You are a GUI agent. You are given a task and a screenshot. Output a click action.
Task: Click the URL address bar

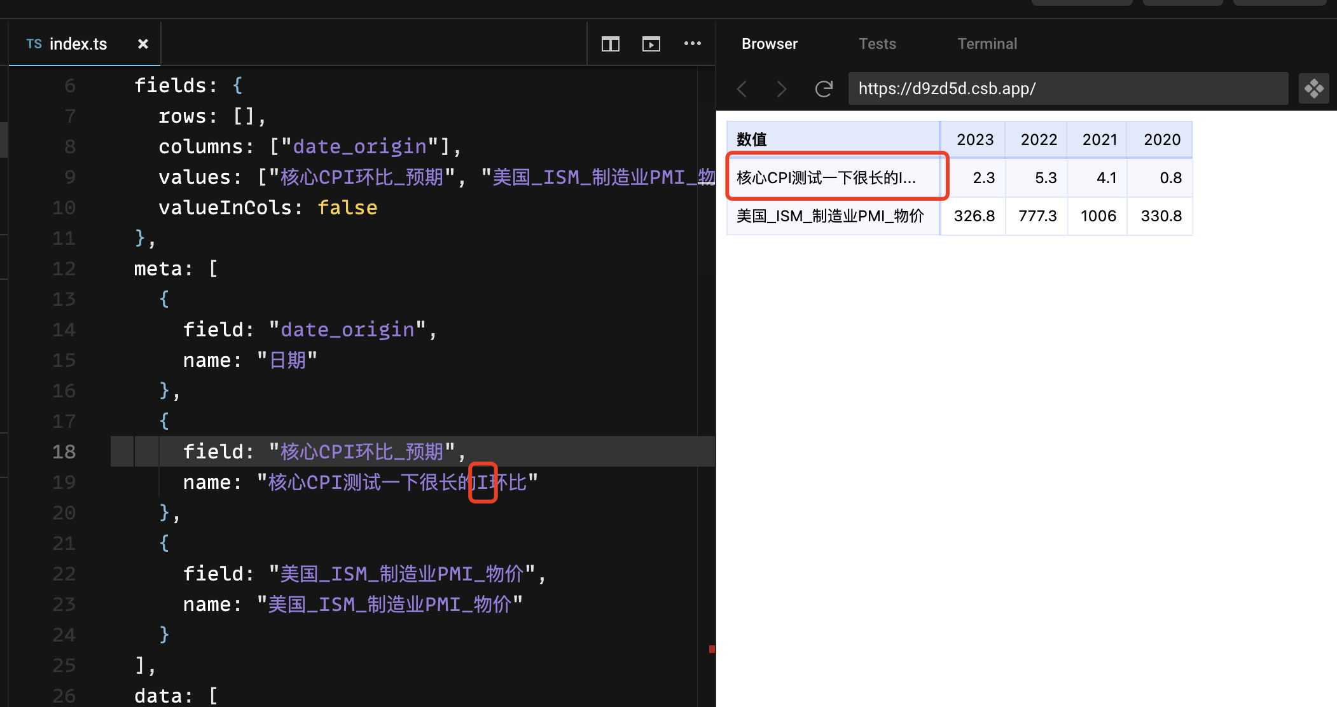tap(1069, 88)
